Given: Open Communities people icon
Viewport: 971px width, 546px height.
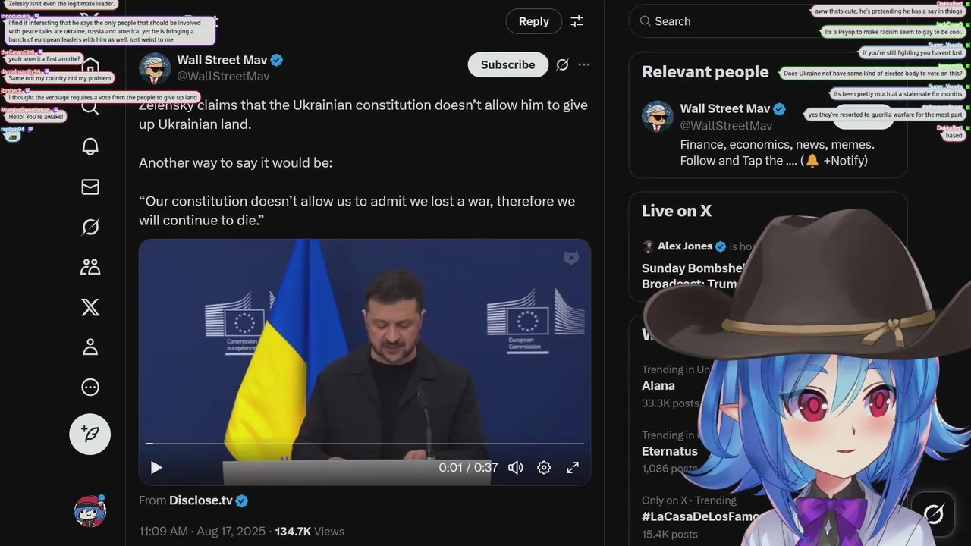Looking at the screenshot, I should click(x=90, y=267).
